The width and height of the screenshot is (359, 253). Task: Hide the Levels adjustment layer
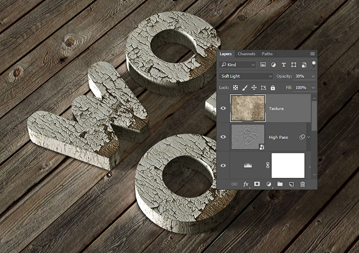click(223, 165)
